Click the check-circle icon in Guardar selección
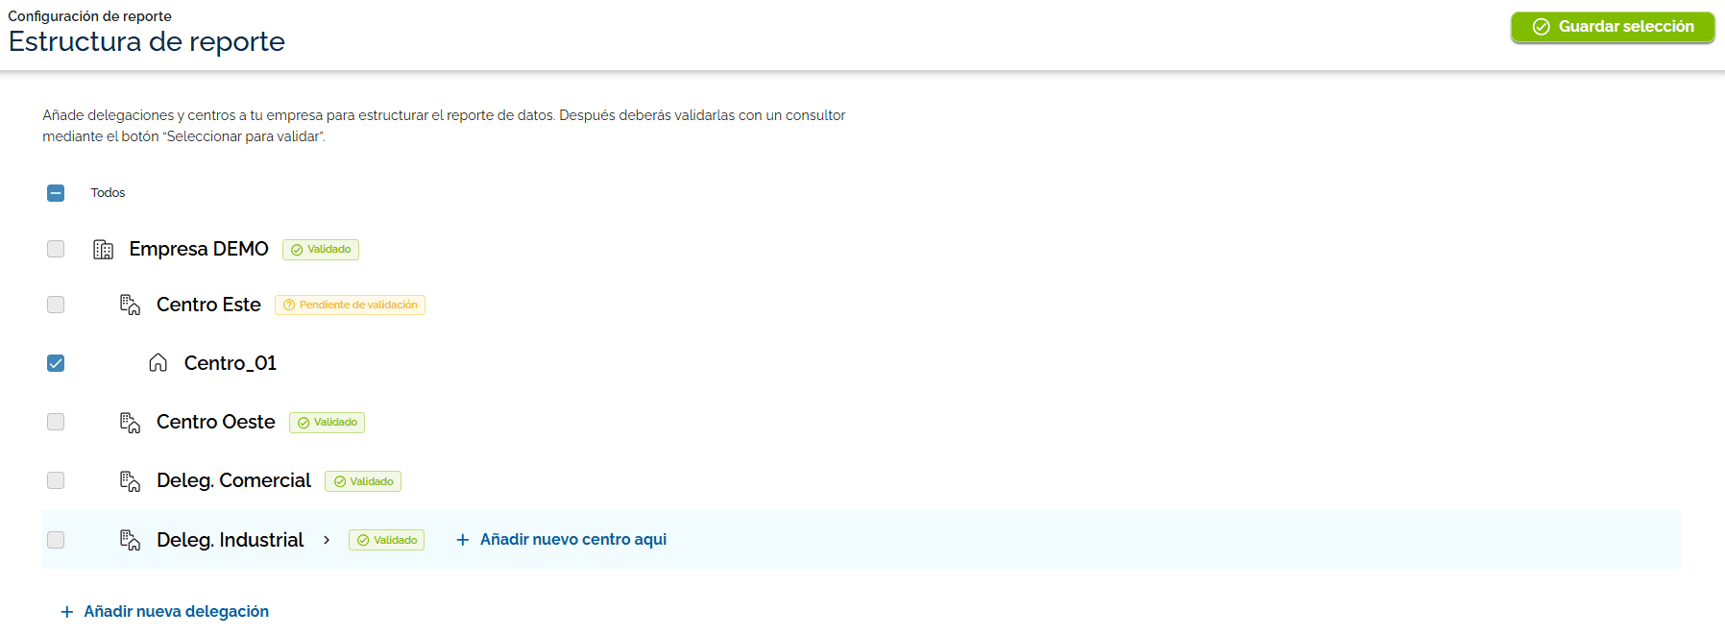Image resolution: width=1725 pixels, height=636 pixels. point(1541,27)
